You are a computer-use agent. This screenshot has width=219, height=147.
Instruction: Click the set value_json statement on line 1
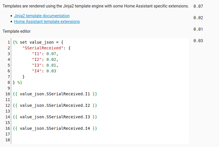point(38,42)
